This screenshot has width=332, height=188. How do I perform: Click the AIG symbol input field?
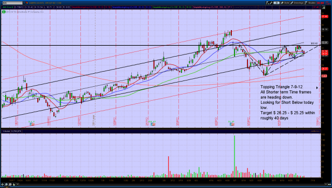12,3
